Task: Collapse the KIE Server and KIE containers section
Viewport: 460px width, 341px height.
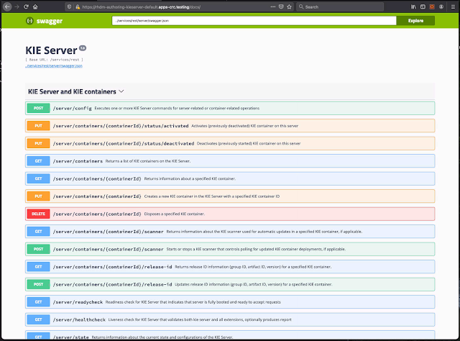Action: click(230, 91)
